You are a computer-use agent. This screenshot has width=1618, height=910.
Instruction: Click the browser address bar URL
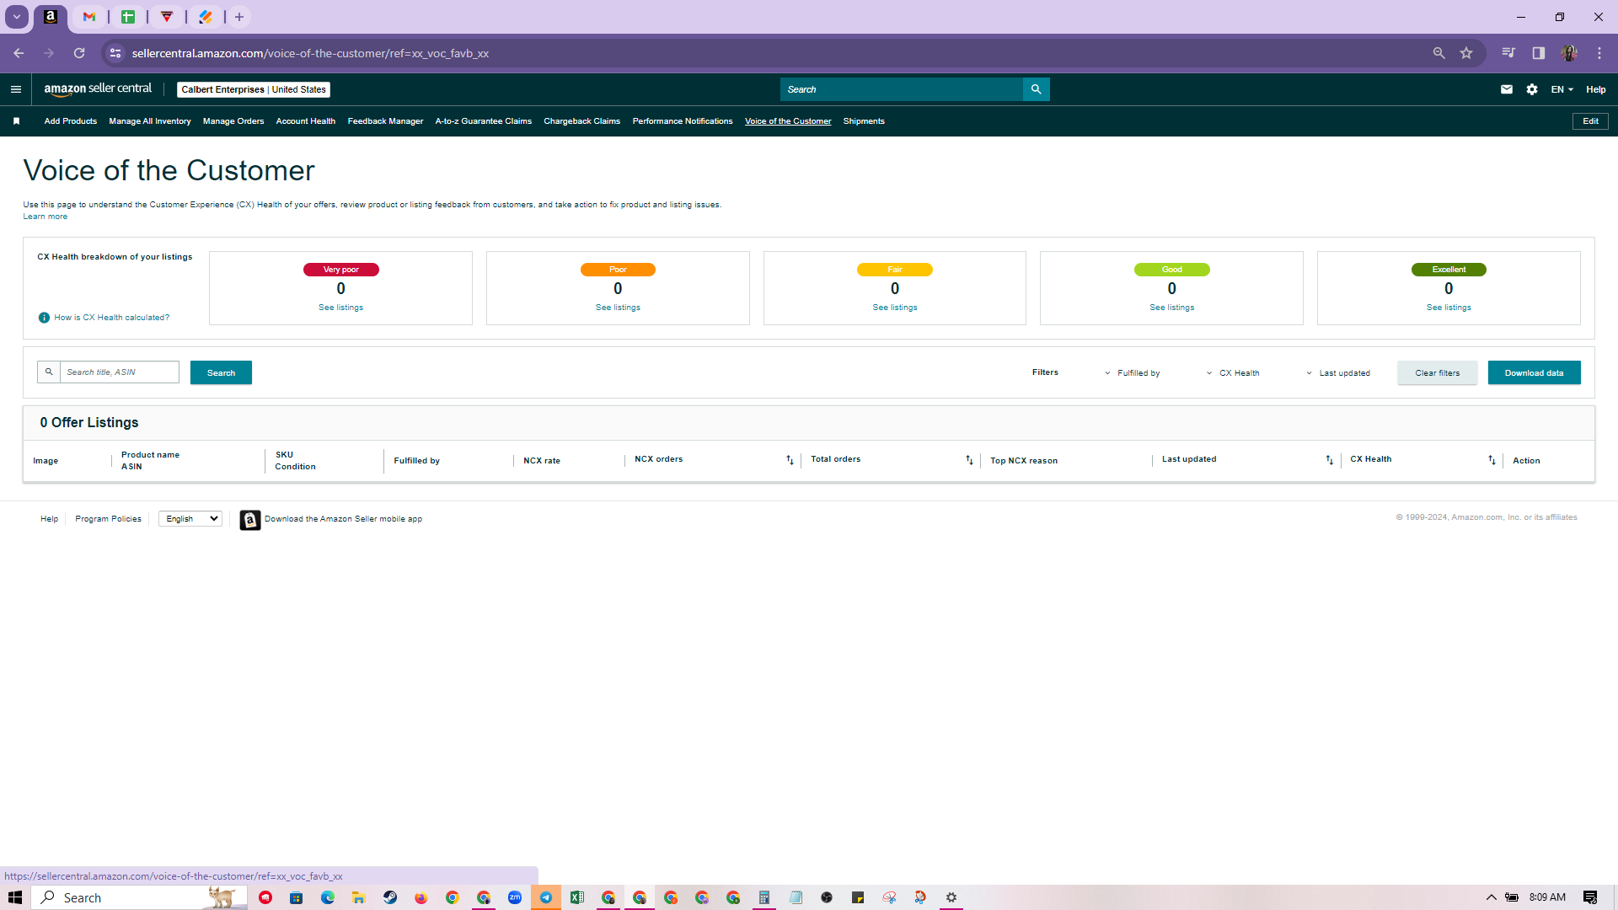[x=310, y=53]
